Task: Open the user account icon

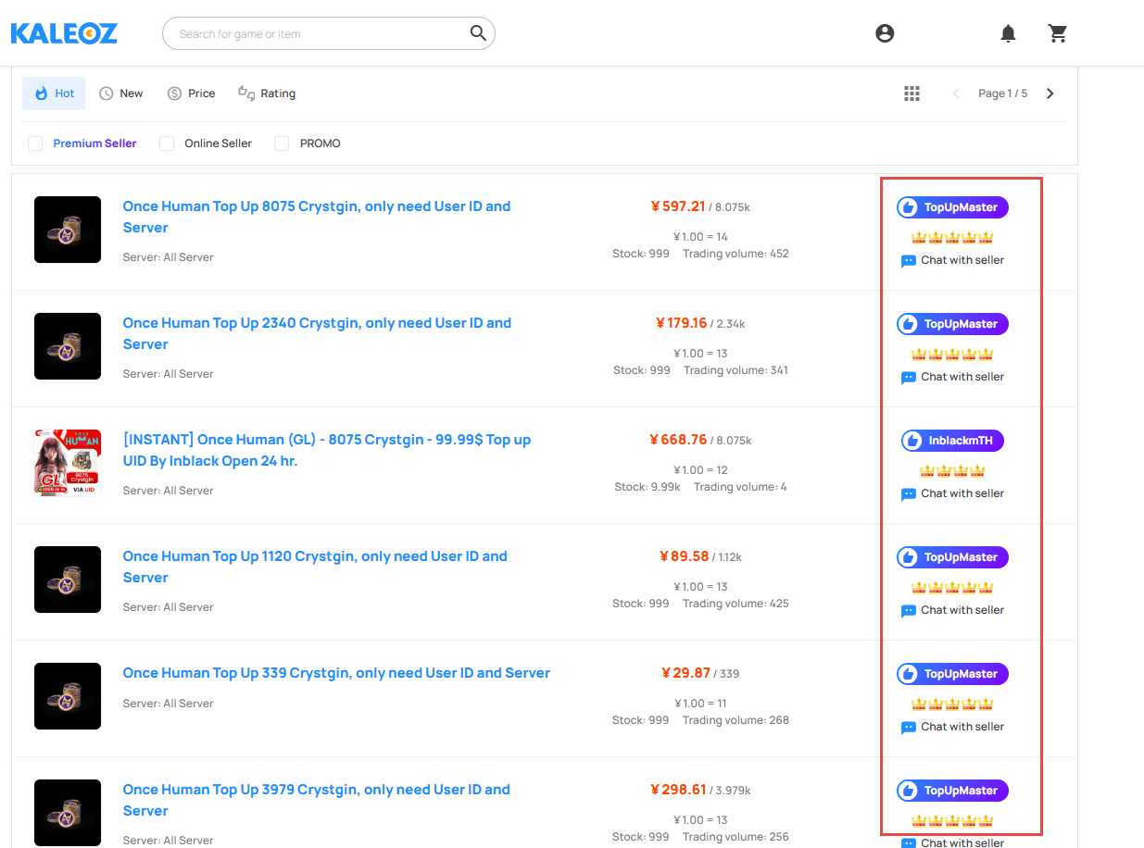Action: (885, 33)
